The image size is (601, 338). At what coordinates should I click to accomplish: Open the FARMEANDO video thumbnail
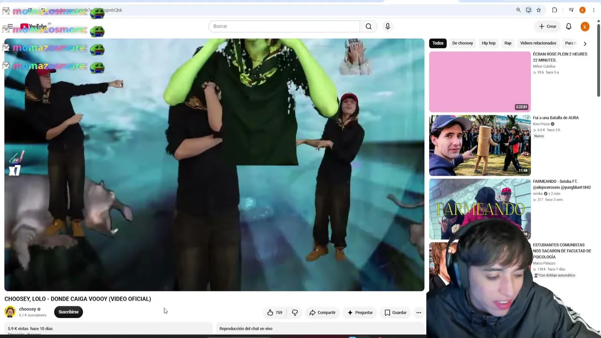(480, 209)
